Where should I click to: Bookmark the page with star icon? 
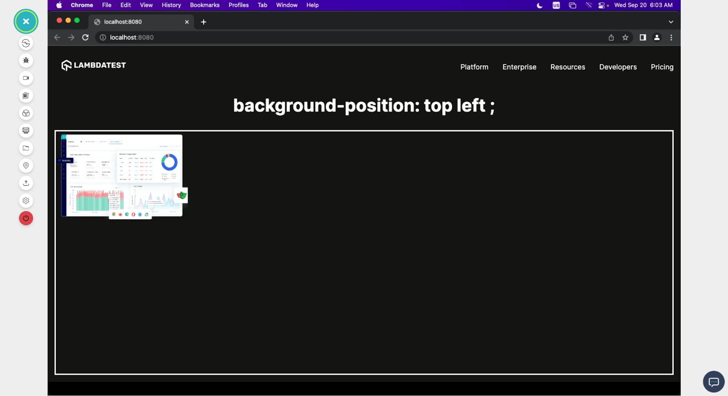[x=625, y=37]
